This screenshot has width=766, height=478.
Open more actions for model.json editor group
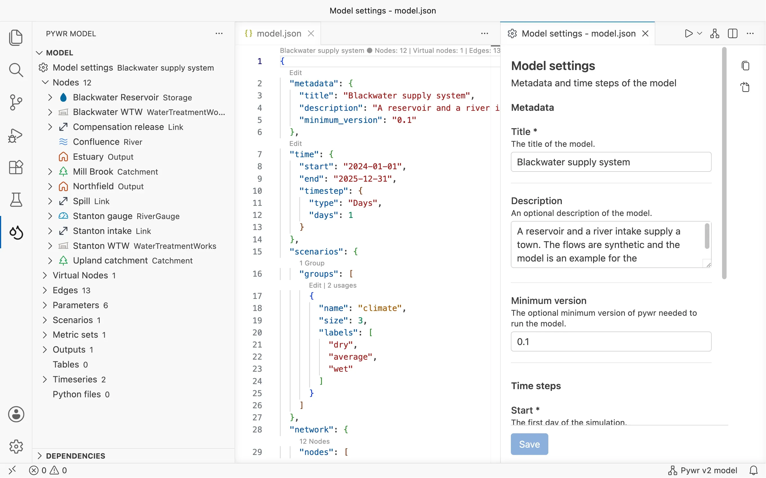coord(484,33)
